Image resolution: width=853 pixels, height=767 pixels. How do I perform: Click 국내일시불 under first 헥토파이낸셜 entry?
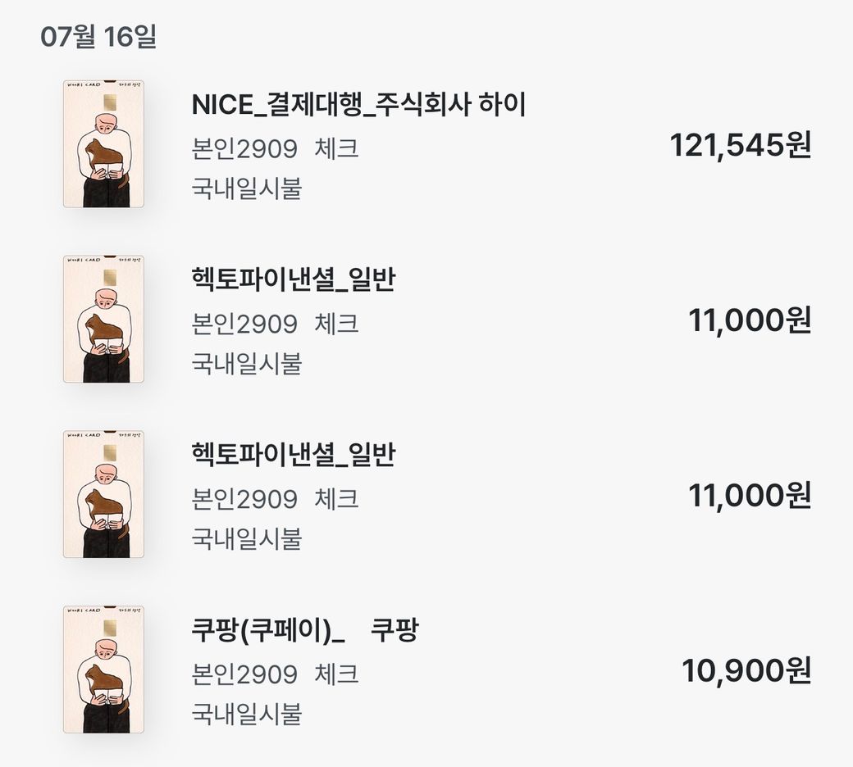click(x=247, y=364)
